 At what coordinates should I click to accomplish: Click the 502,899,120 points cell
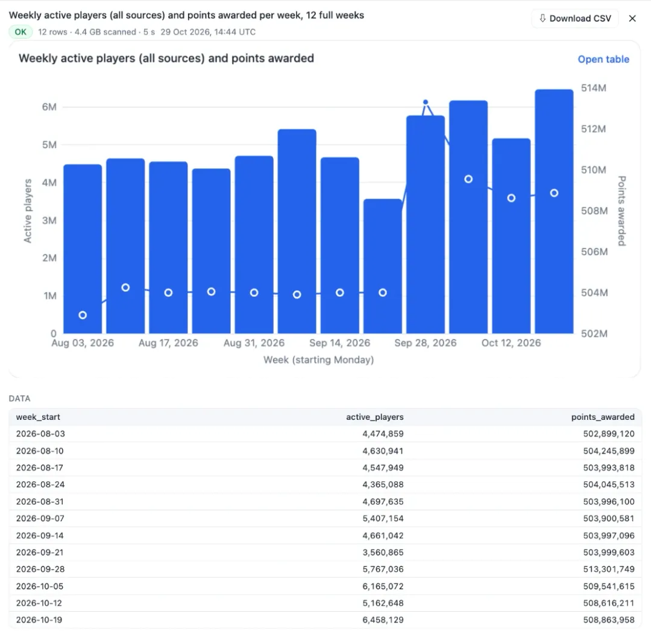pyautogui.click(x=609, y=434)
